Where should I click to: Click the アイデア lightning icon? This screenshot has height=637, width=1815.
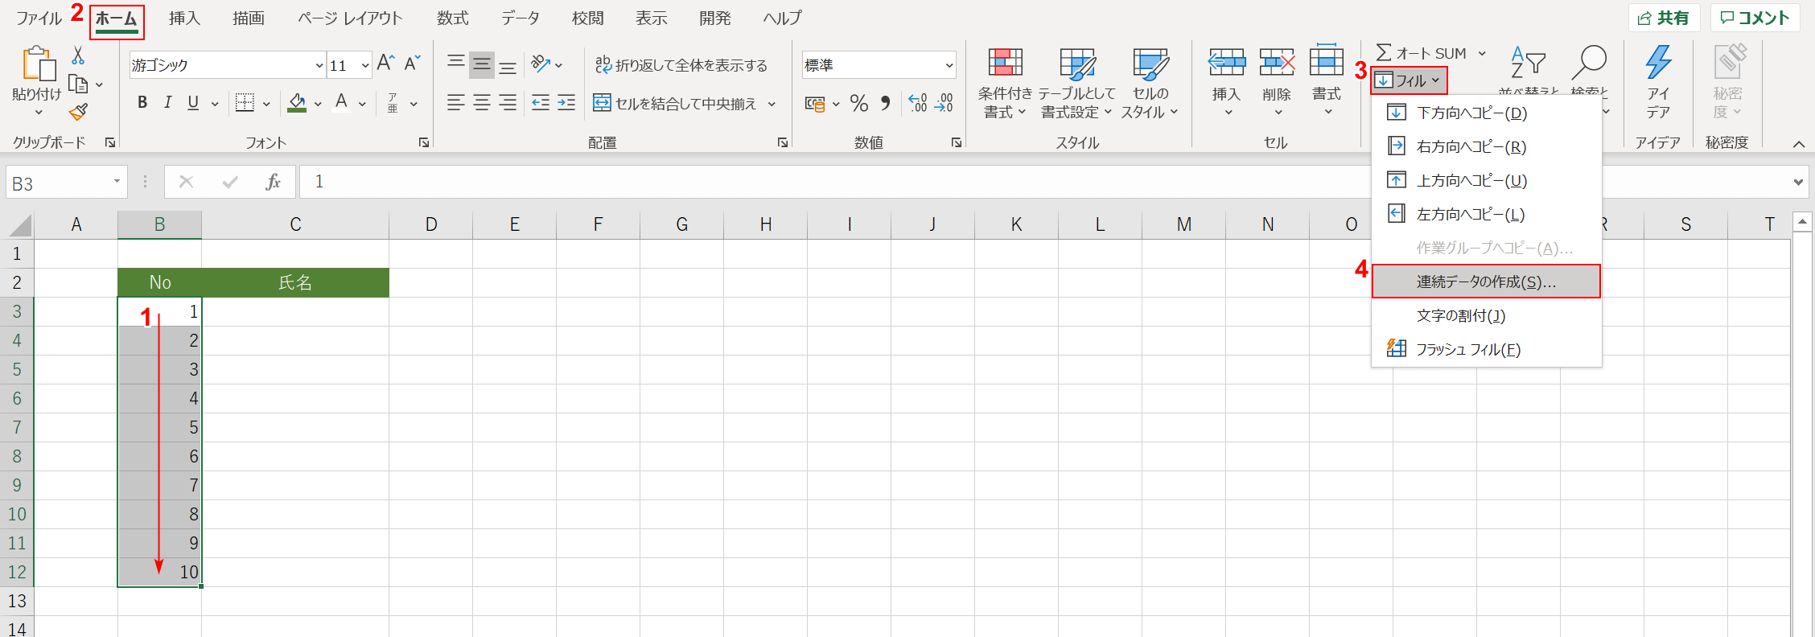tap(1658, 62)
